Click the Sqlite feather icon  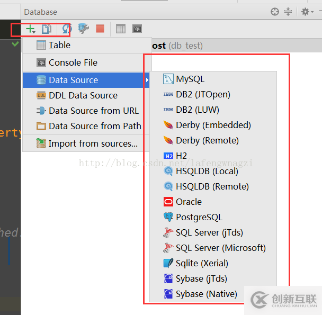tap(168, 263)
